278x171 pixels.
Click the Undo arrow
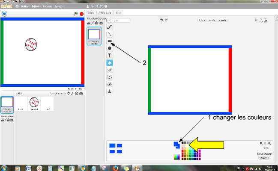161,20
